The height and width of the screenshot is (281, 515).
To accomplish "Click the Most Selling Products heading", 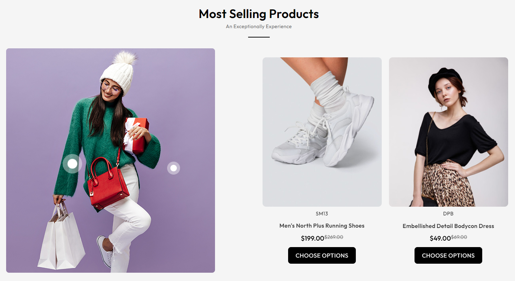I will pyautogui.click(x=259, y=14).
